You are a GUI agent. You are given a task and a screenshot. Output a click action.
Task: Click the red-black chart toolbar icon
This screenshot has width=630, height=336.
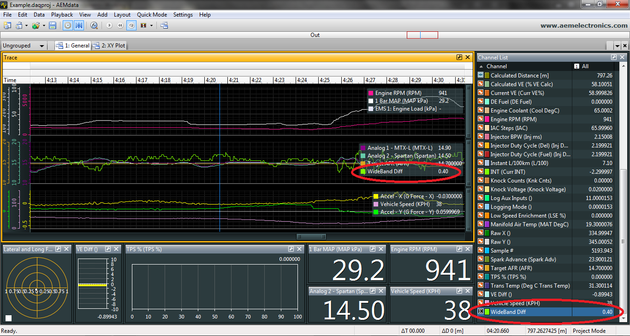pos(143,25)
